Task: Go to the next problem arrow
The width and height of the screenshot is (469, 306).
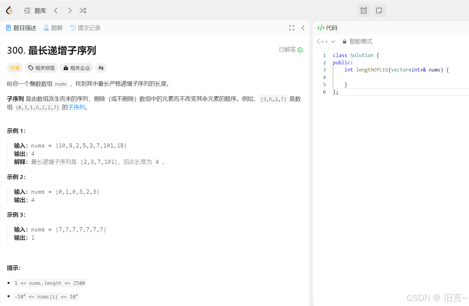Action: pos(70,11)
